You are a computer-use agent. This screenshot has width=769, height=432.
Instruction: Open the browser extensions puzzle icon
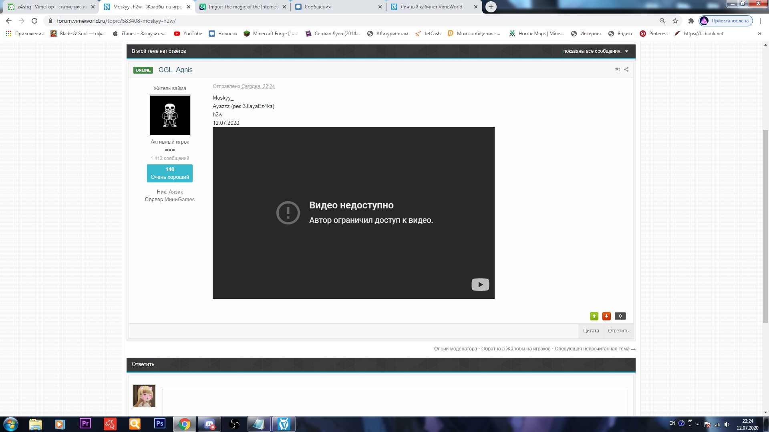[691, 21]
